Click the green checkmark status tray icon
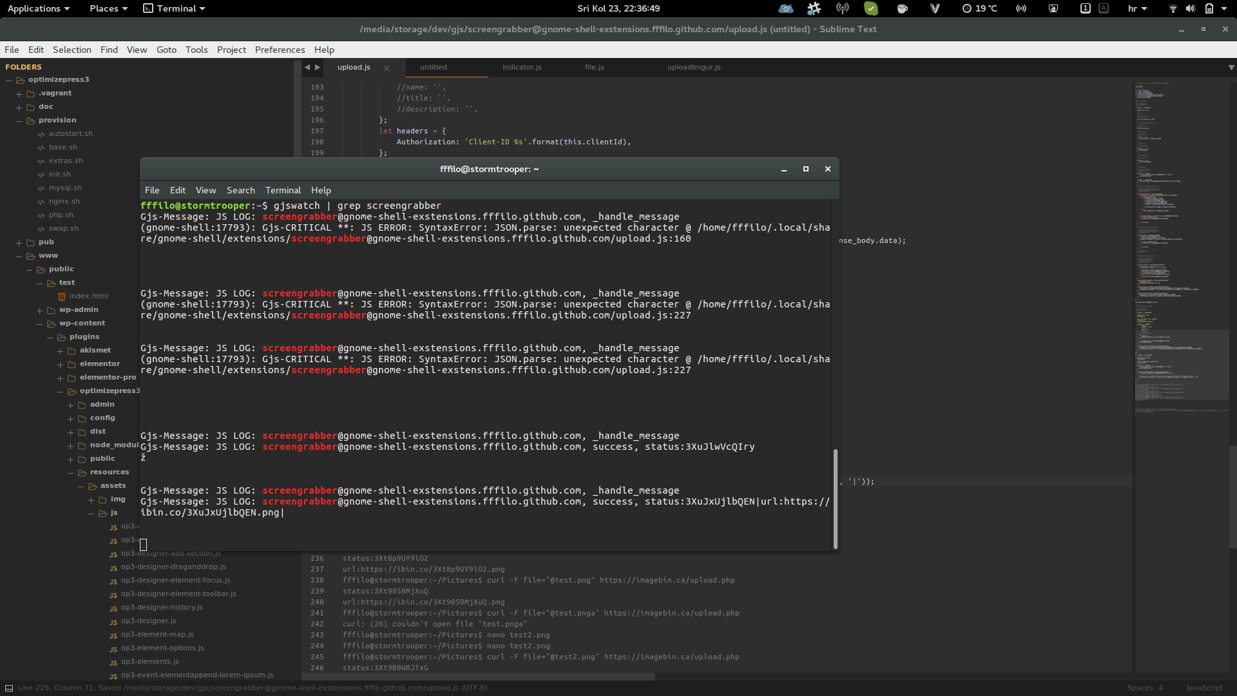Viewport: 1237px width, 696px height. [x=871, y=8]
